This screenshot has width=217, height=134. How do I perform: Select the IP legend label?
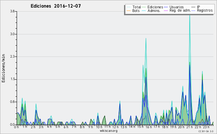(x=199, y=7)
